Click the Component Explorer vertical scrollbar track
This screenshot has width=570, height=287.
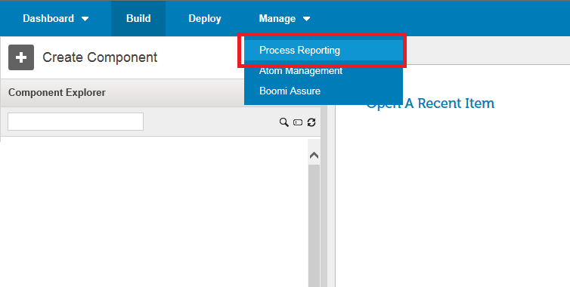[314, 225]
